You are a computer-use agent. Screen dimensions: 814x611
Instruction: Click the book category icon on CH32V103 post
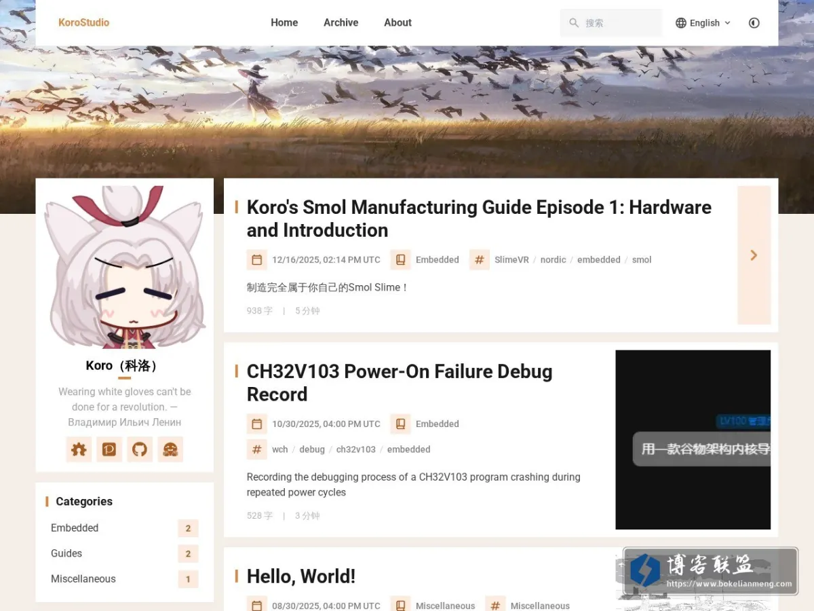pos(400,424)
